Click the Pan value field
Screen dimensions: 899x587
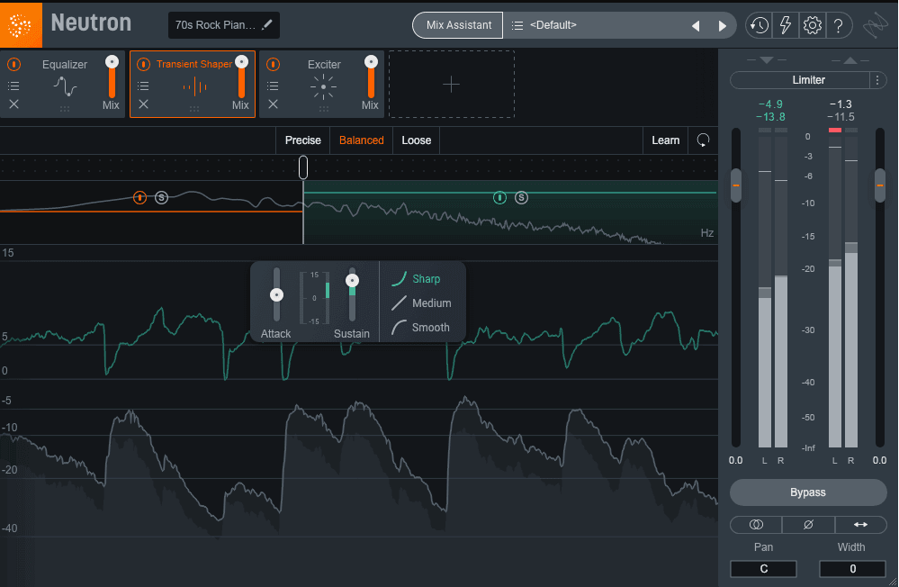pyautogui.click(x=763, y=569)
